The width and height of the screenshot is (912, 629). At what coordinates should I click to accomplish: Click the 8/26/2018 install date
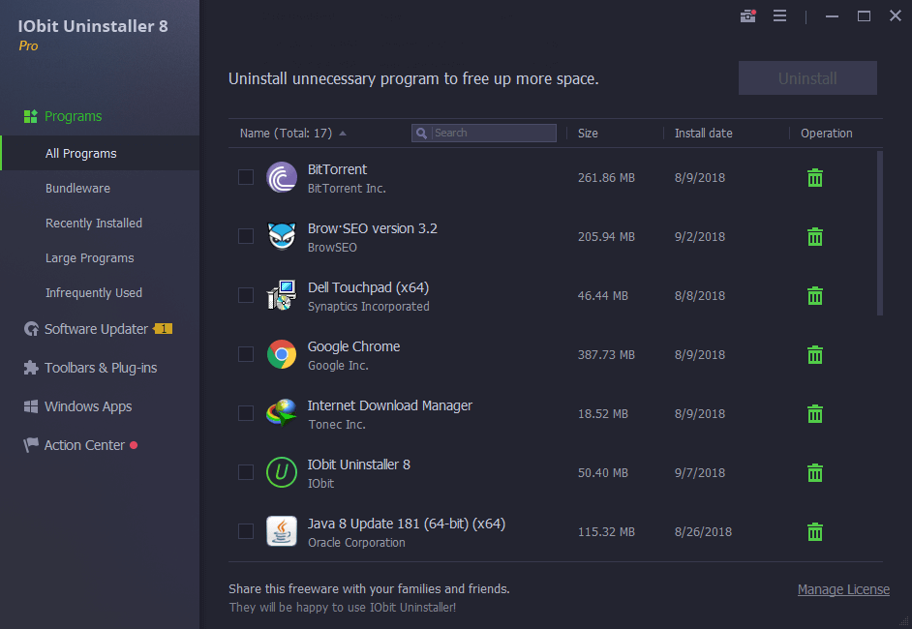tap(703, 532)
